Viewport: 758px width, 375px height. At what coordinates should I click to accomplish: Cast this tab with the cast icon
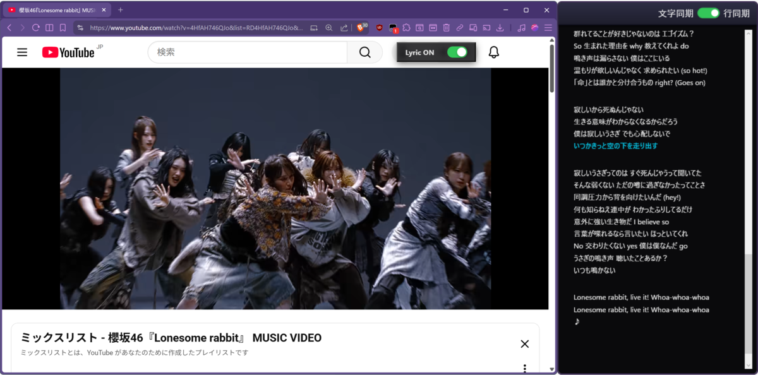tap(487, 28)
